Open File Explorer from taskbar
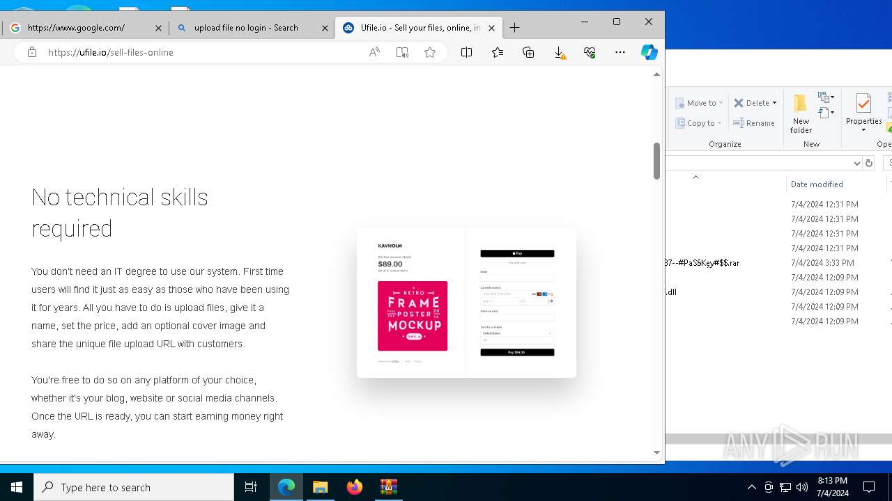Image resolution: width=892 pixels, height=501 pixels. tap(320, 487)
